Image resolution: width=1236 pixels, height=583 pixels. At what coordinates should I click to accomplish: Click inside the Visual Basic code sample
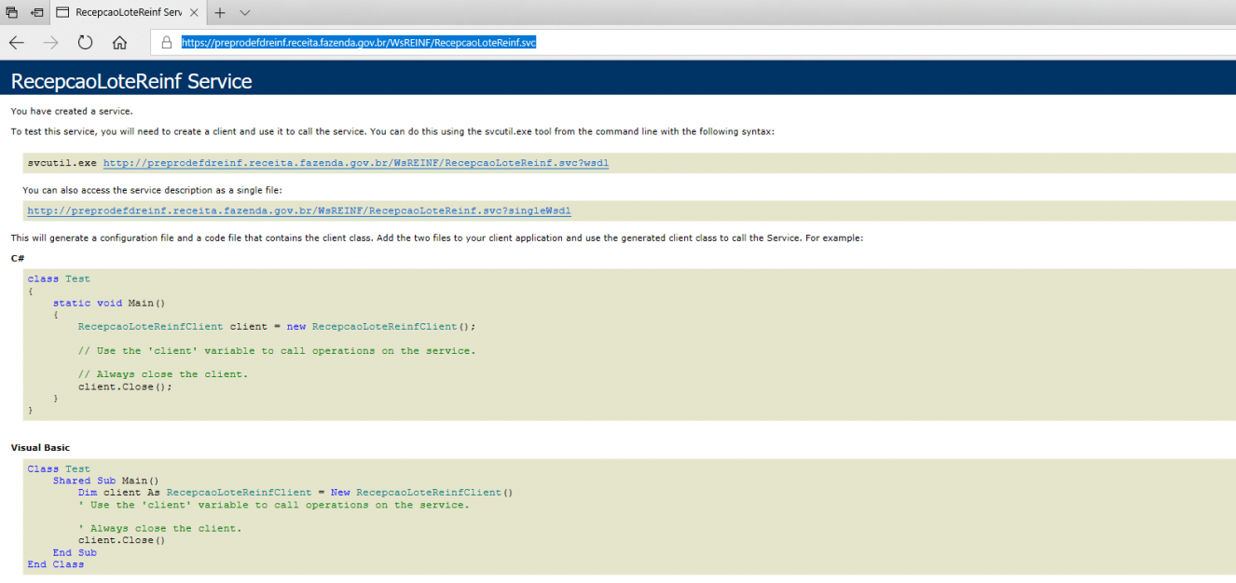(629, 517)
